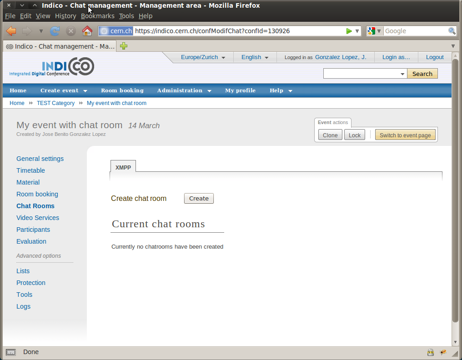Click the Google search magnifier icon
This screenshot has width=462, height=360.
[x=452, y=31]
